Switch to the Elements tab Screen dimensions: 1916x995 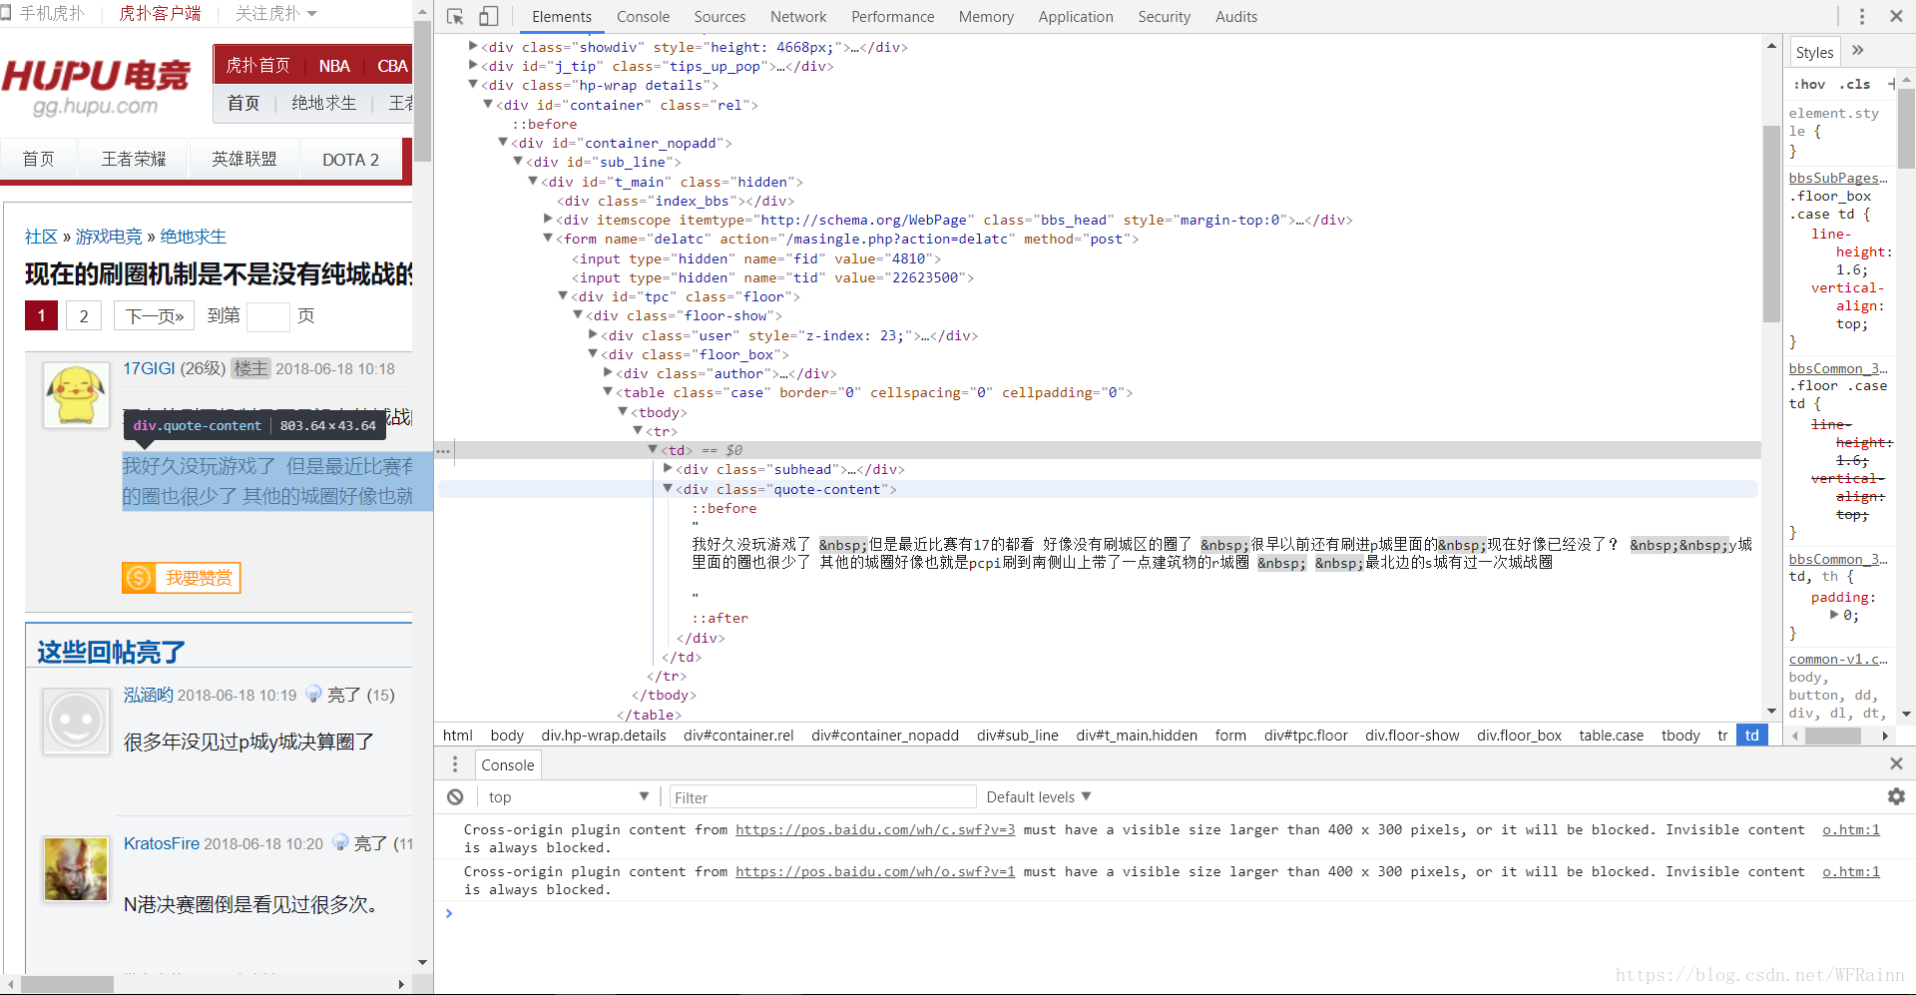(x=562, y=17)
